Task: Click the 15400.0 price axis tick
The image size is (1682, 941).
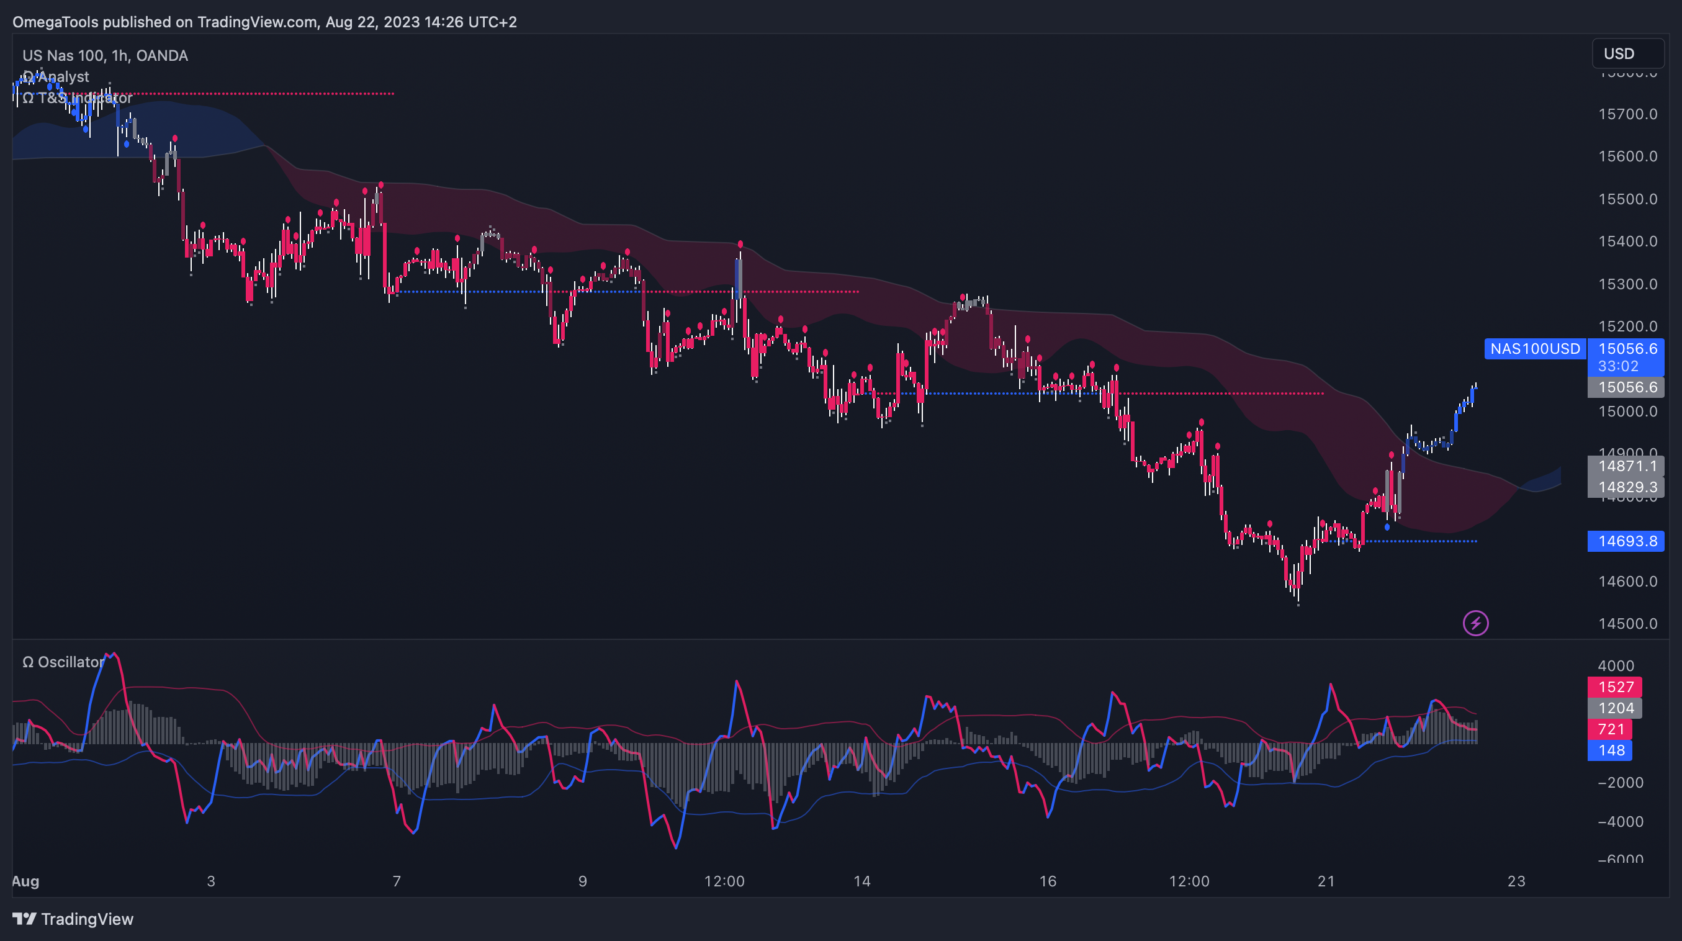Action: [x=1628, y=241]
